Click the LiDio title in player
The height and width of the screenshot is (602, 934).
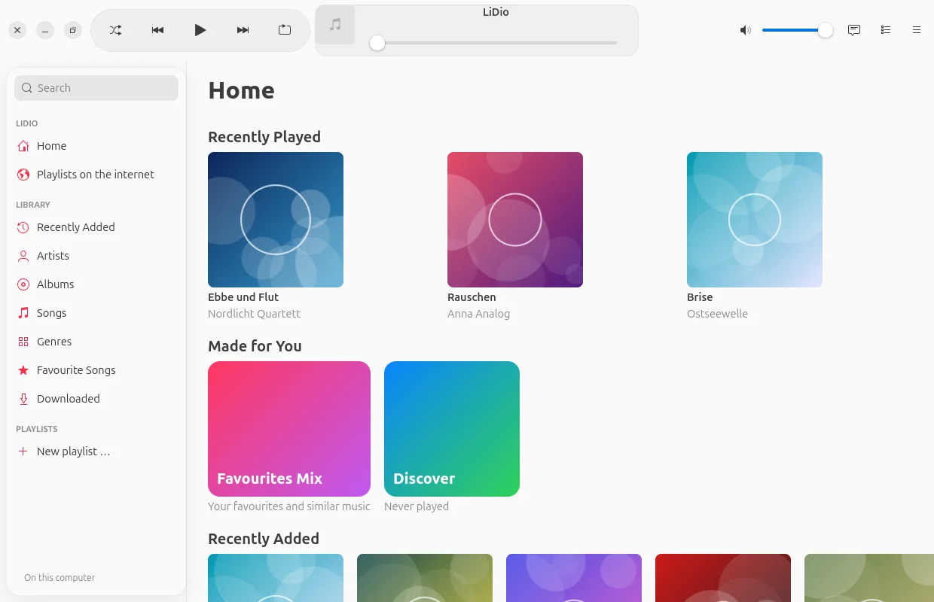pos(496,12)
